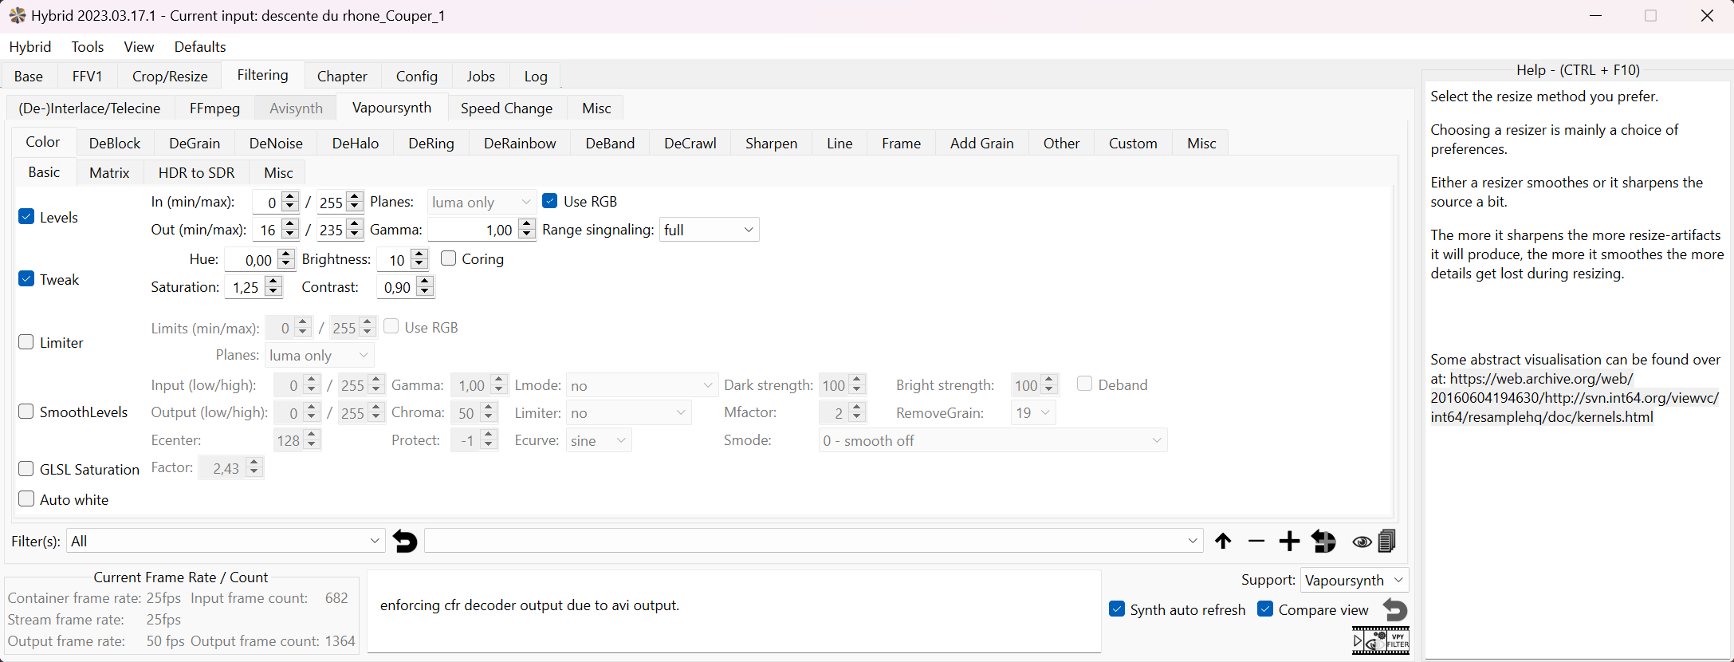Open the Range signaling dropdown set to full
This screenshot has height=662, width=1734.
(x=709, y=230)
